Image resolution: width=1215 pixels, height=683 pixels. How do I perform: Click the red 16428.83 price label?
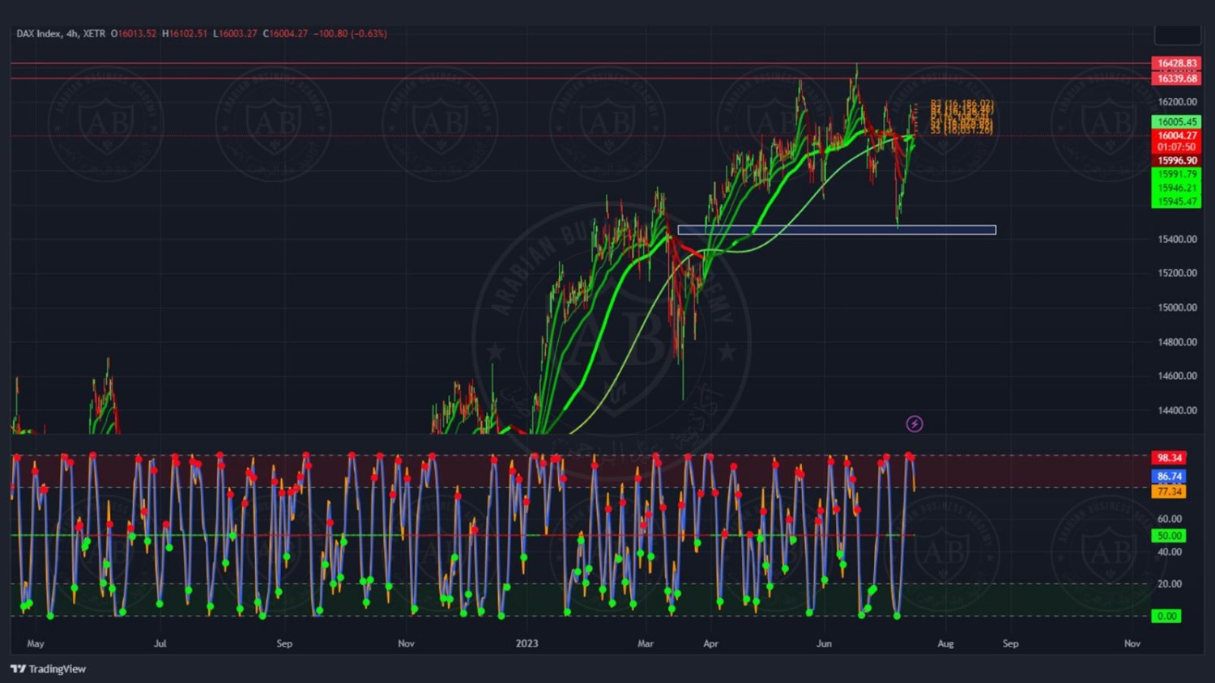1176,63
